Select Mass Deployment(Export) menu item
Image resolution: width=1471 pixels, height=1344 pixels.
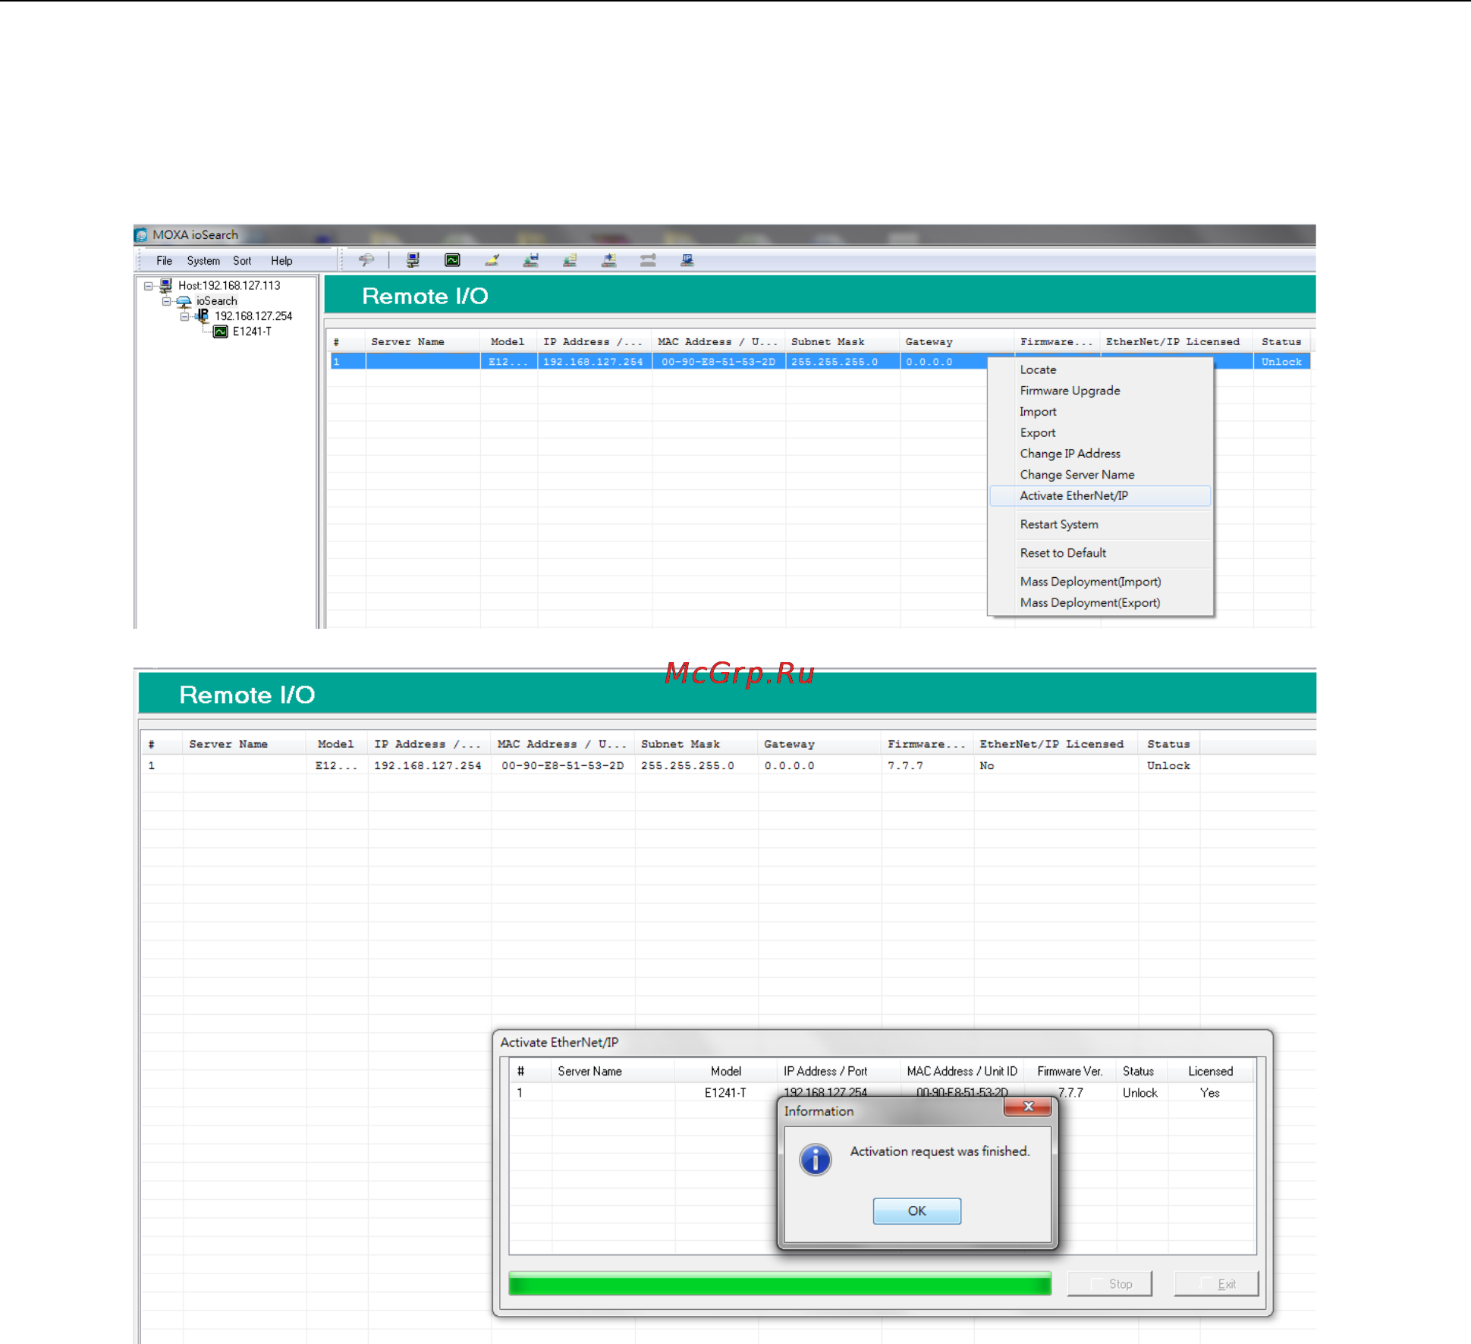(1100, 603)
